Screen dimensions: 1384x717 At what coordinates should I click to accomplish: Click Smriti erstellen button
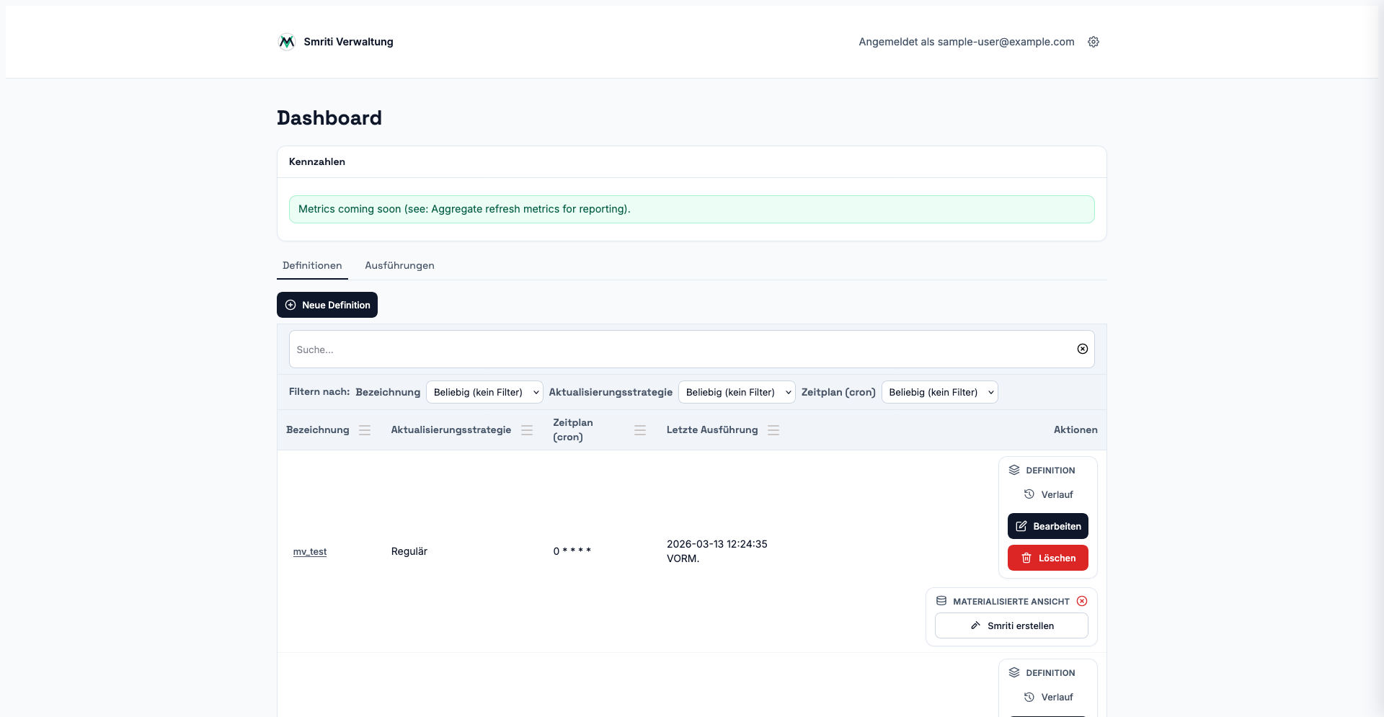(1011, 625)
